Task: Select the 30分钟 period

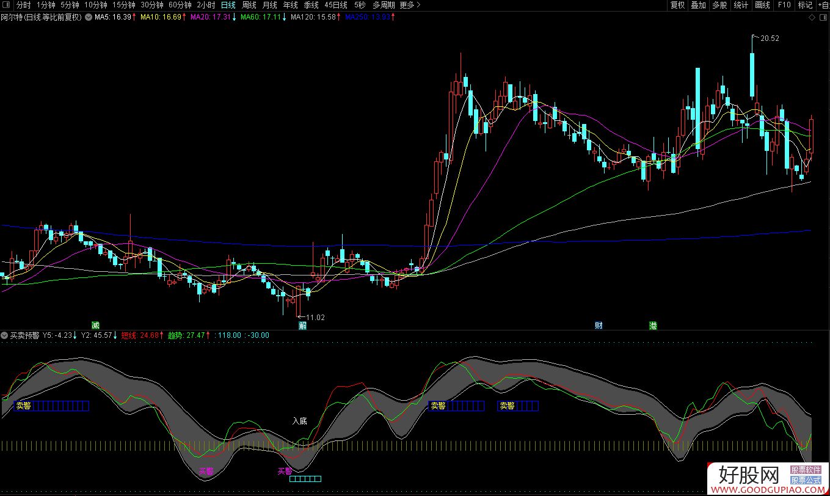Action: click(152, 5)
